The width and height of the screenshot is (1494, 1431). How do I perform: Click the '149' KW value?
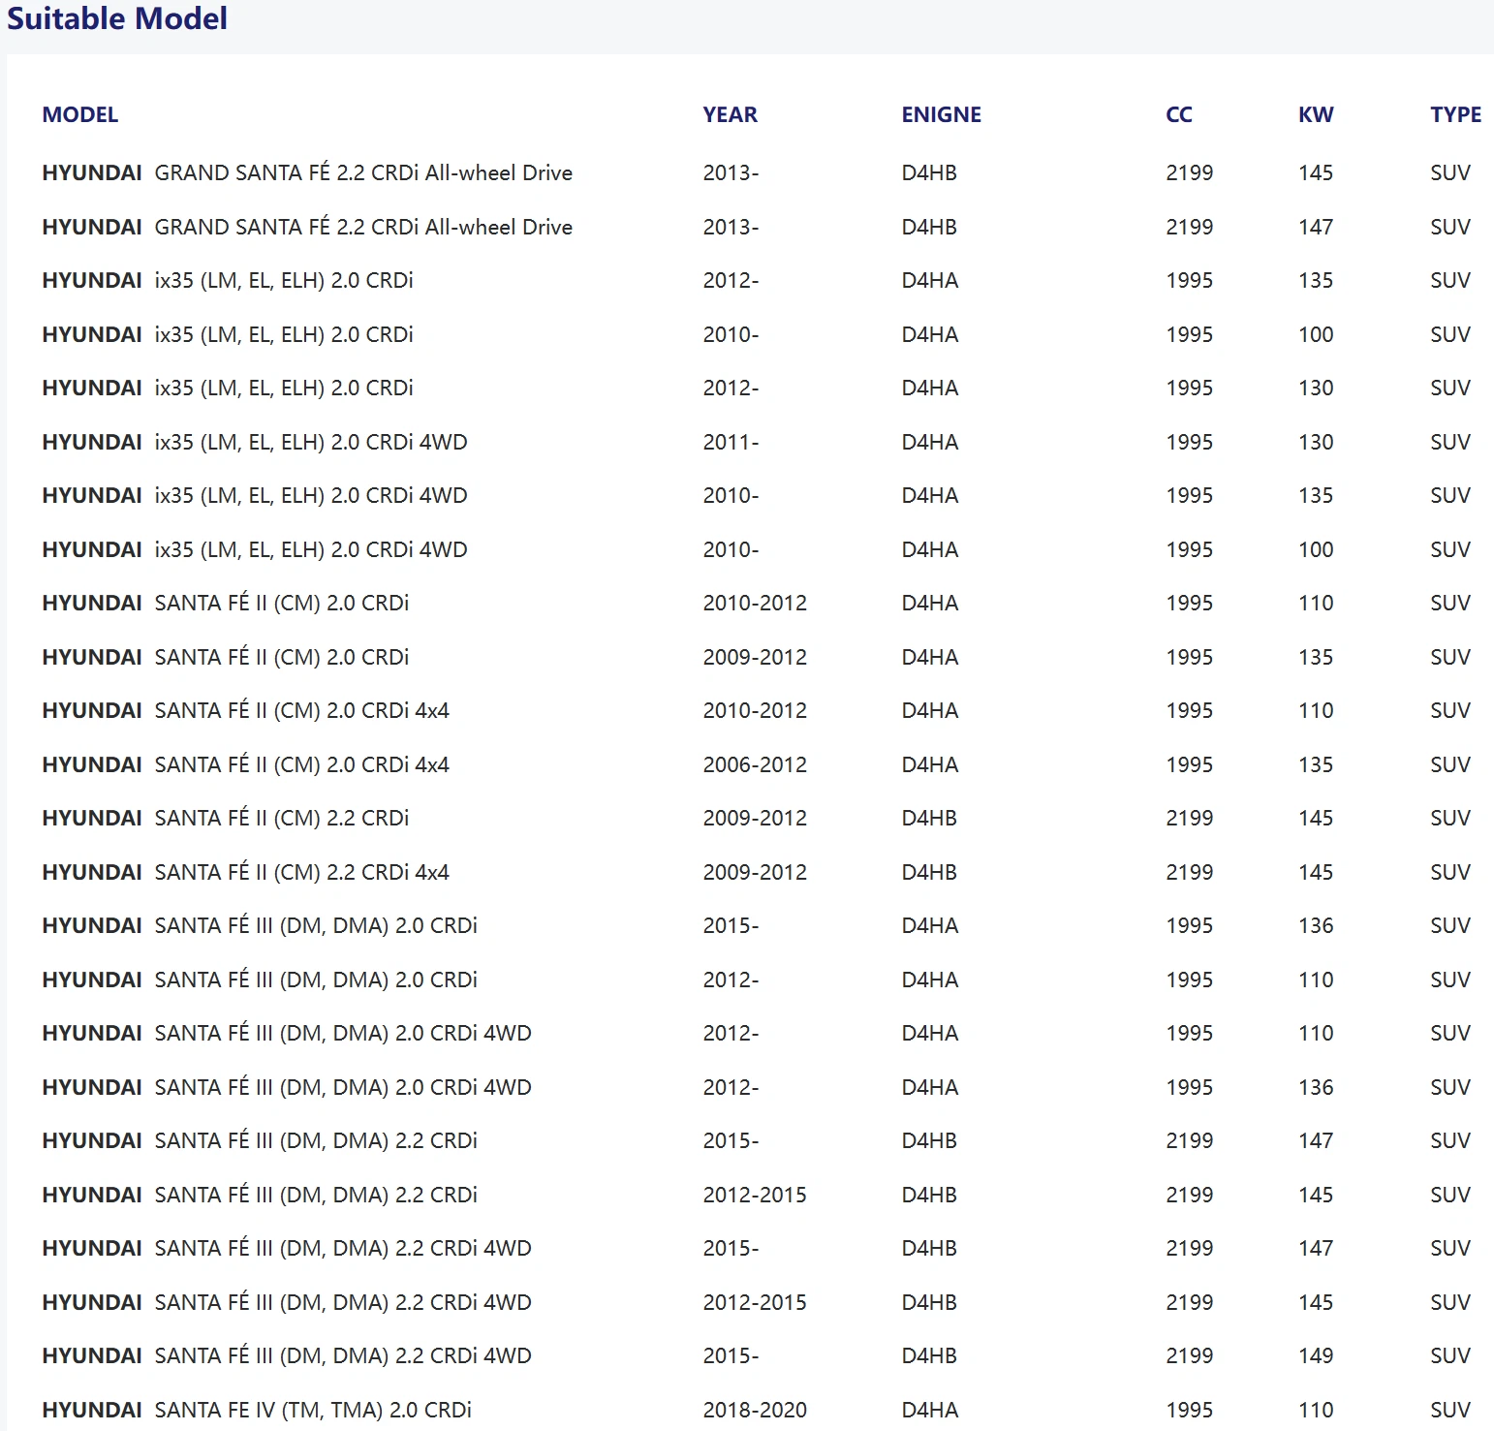(x=1316, y=1355)
